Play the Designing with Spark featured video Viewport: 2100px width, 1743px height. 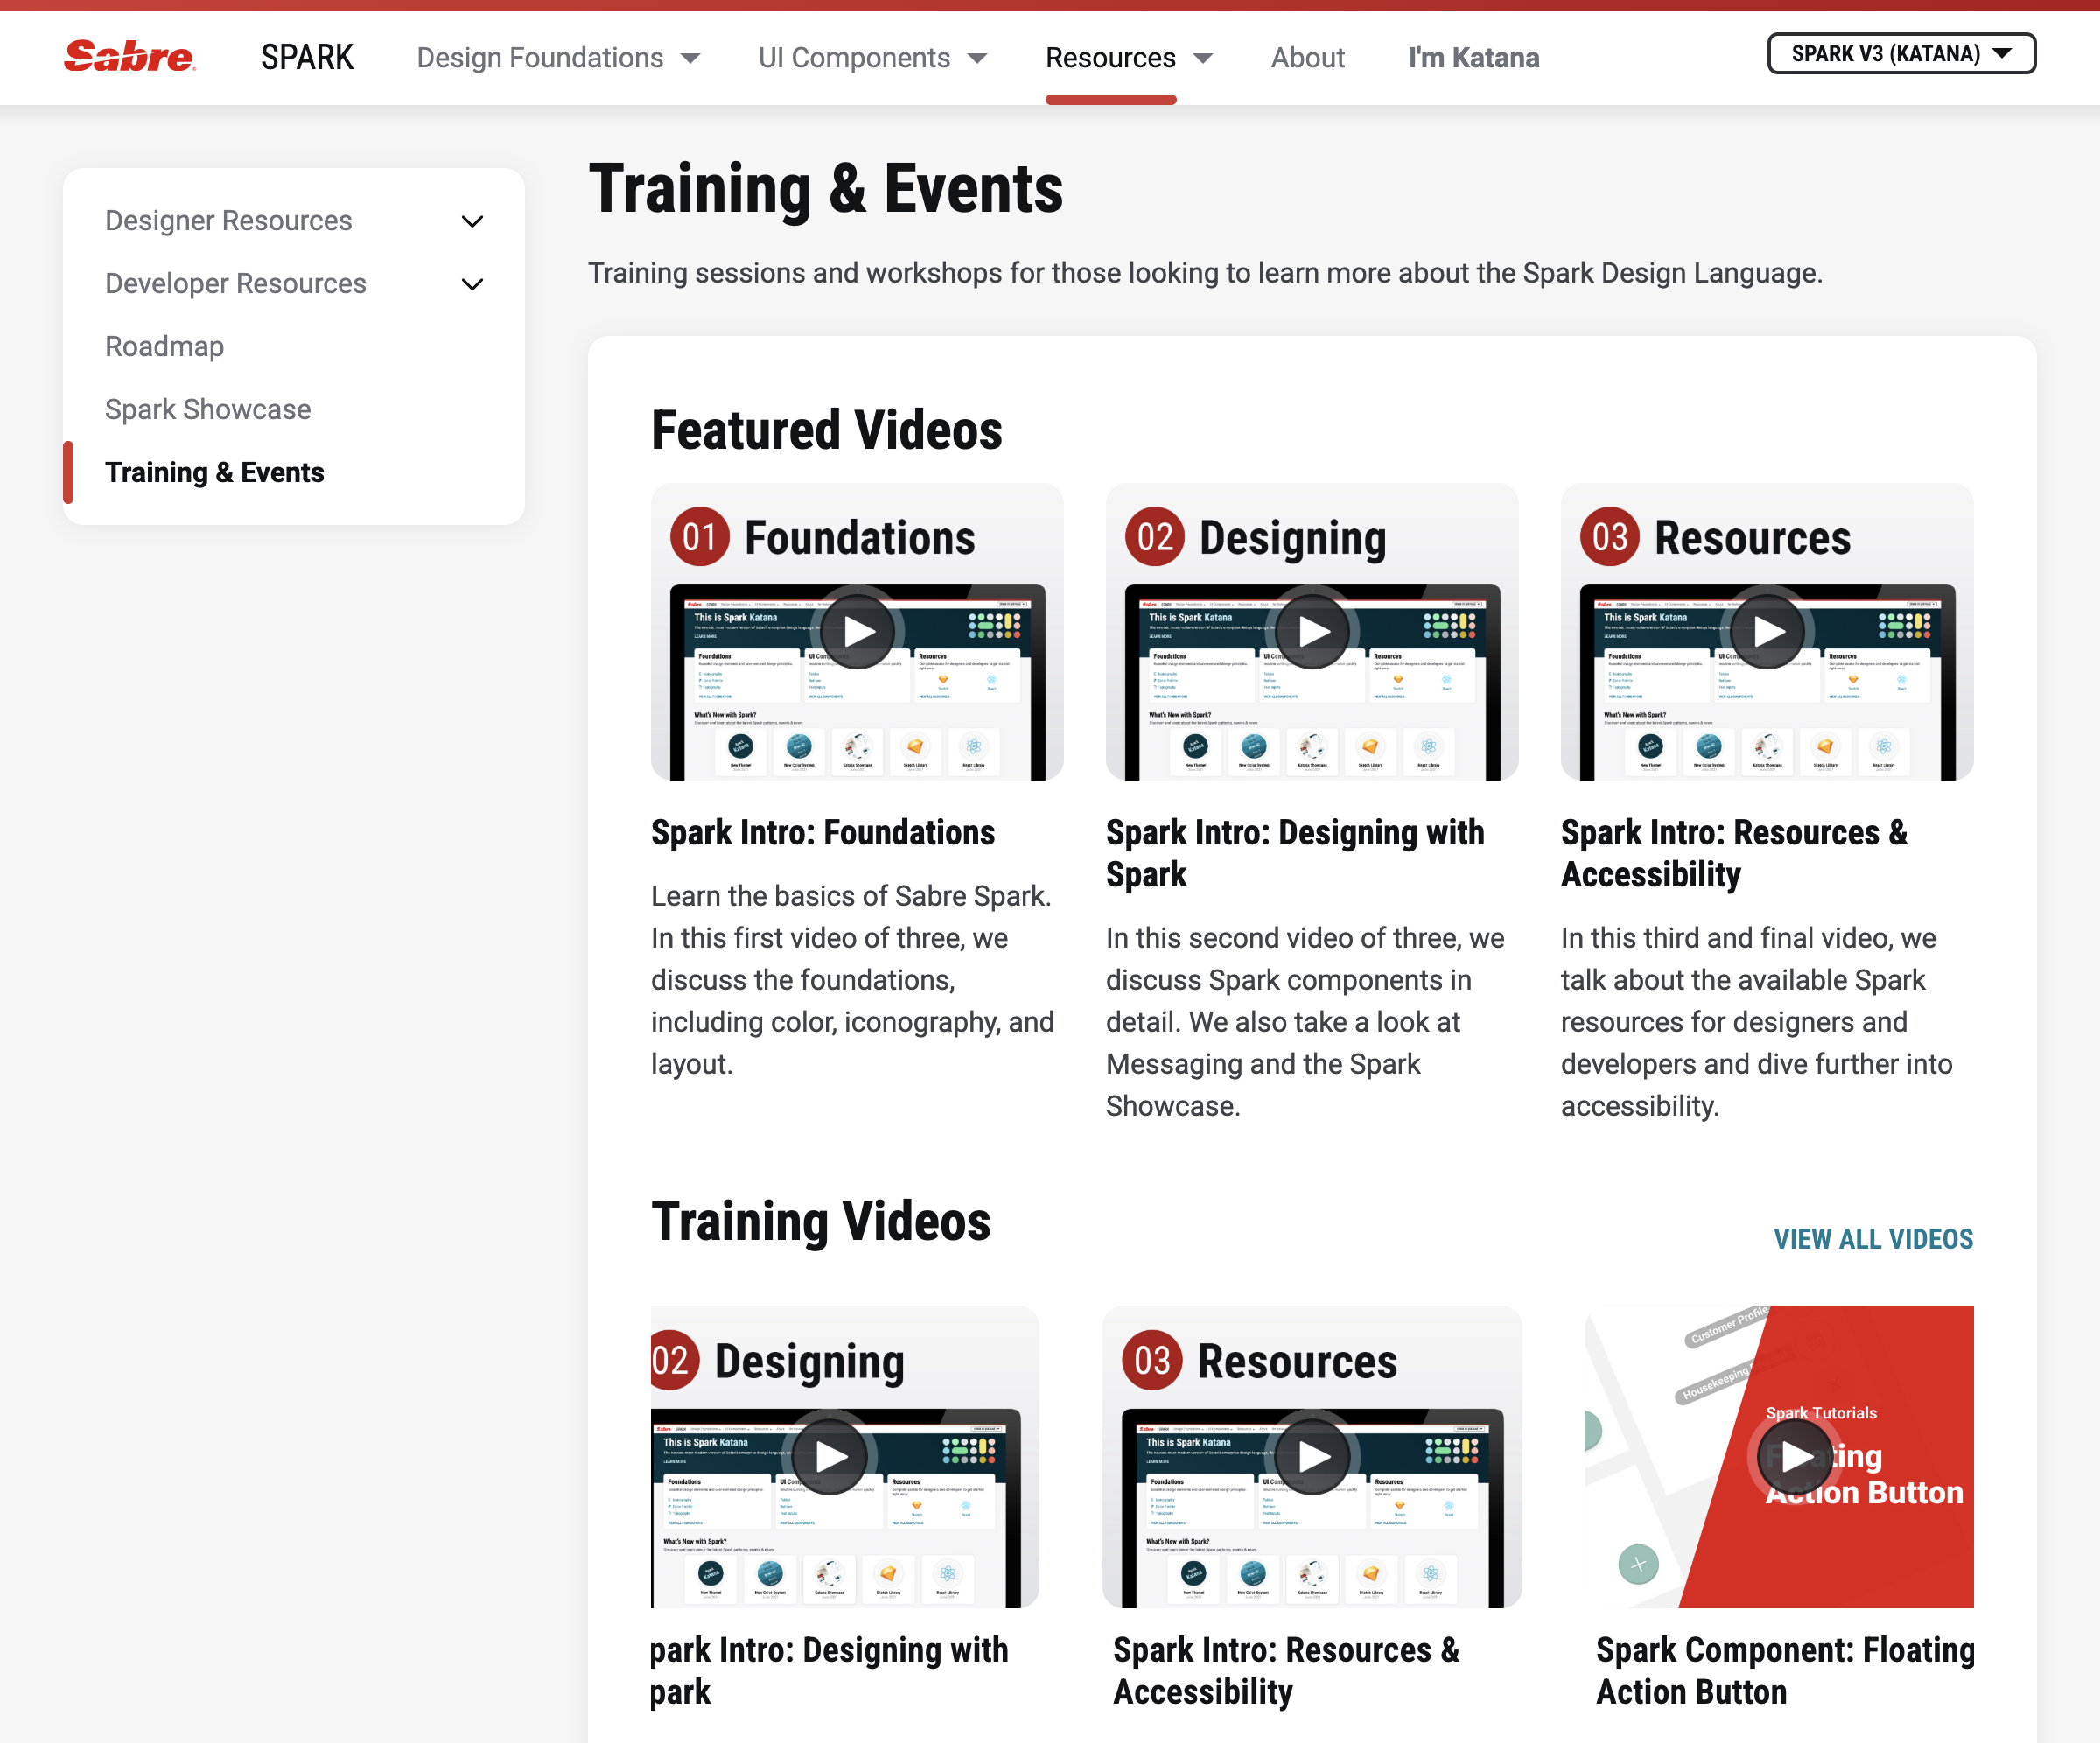pyautogui.click(x=1312, y=630)
